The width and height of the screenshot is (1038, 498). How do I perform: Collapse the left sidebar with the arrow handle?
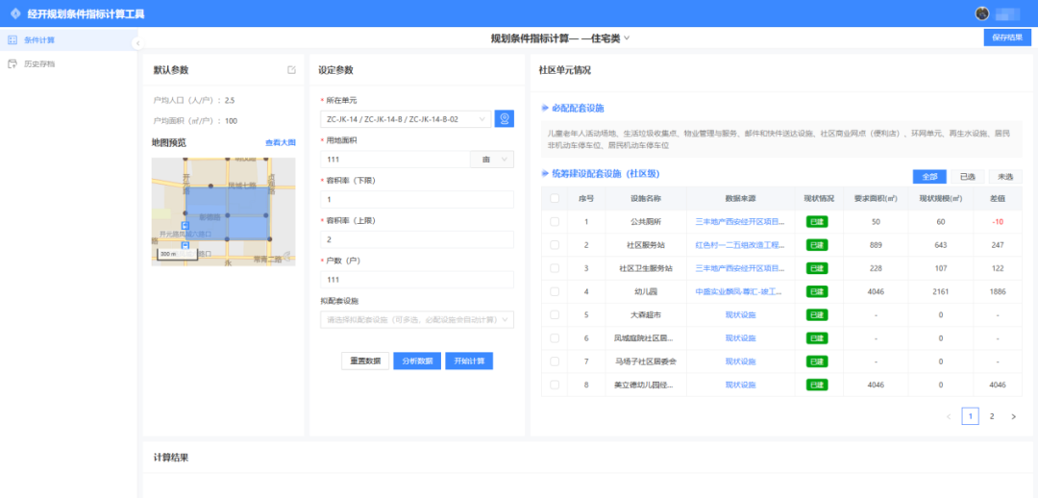137,43
